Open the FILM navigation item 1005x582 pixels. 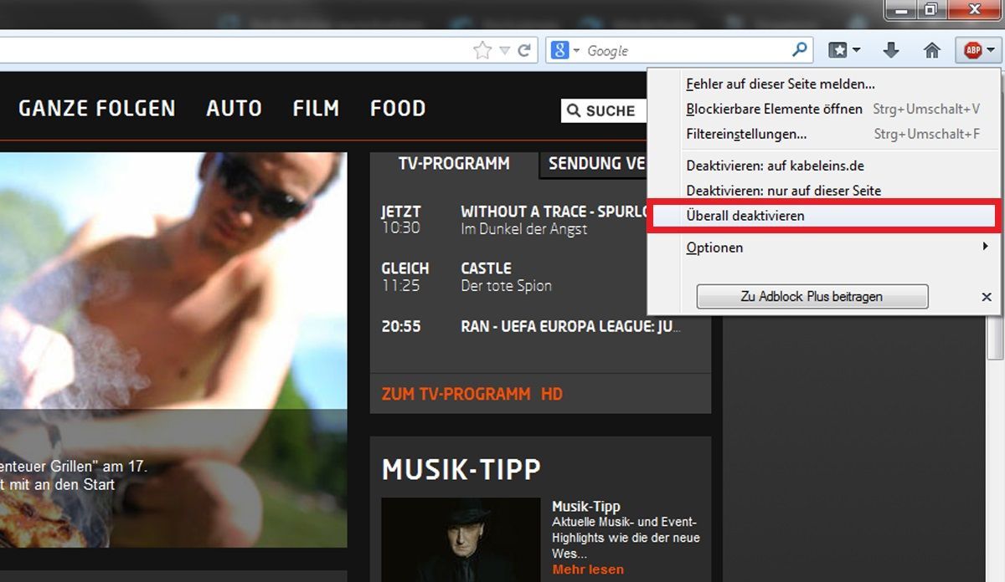[x=316, y=109]
